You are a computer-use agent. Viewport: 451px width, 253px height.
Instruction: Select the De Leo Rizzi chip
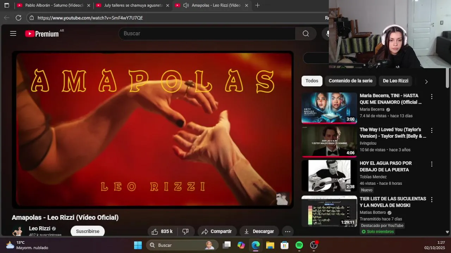point(395,81)
